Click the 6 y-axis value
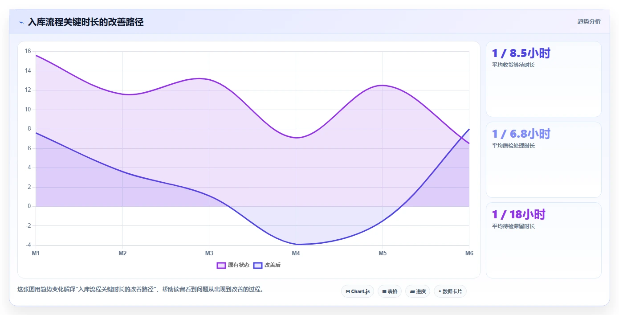This screenshot has width=619, height=315. click(29, 148)
